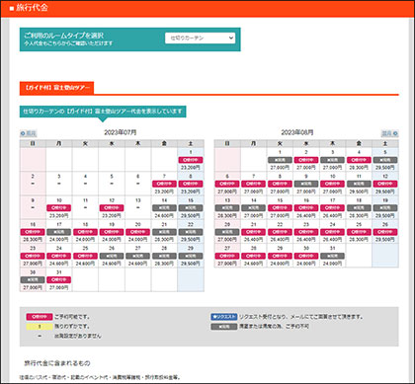Book August 22 pink accepting badge
The height and width of the screenshot is (384, 415).
pos(280,232)
